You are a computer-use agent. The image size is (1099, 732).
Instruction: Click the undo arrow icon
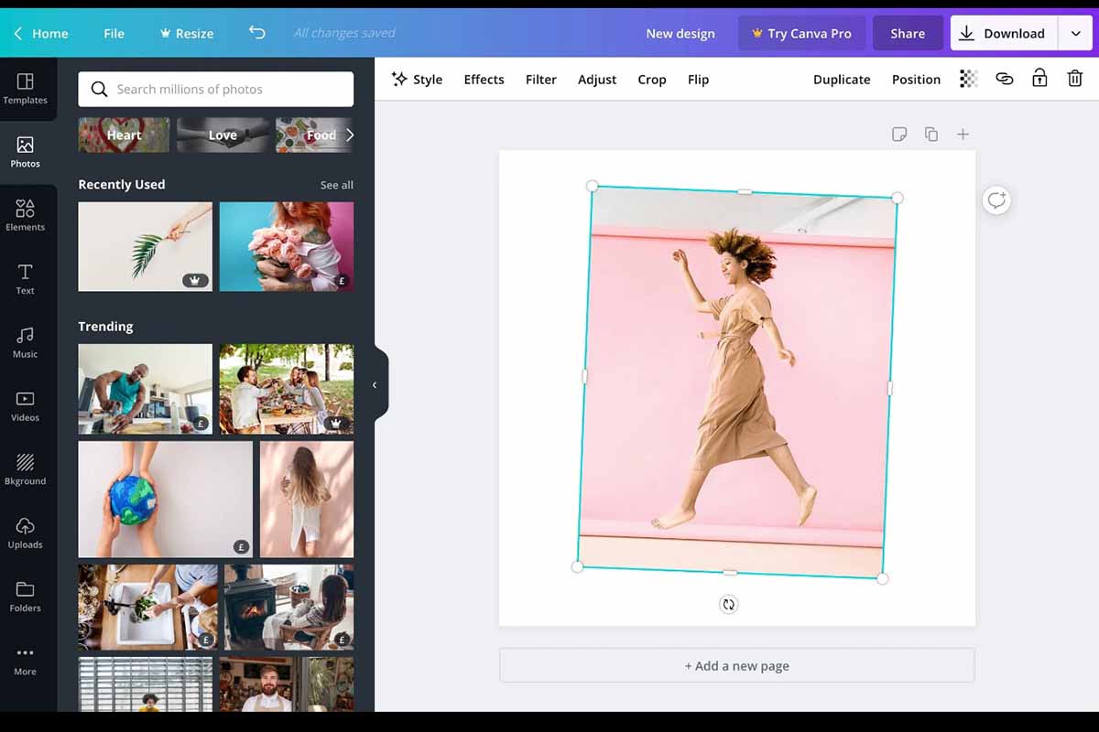(x=257, y=33)
